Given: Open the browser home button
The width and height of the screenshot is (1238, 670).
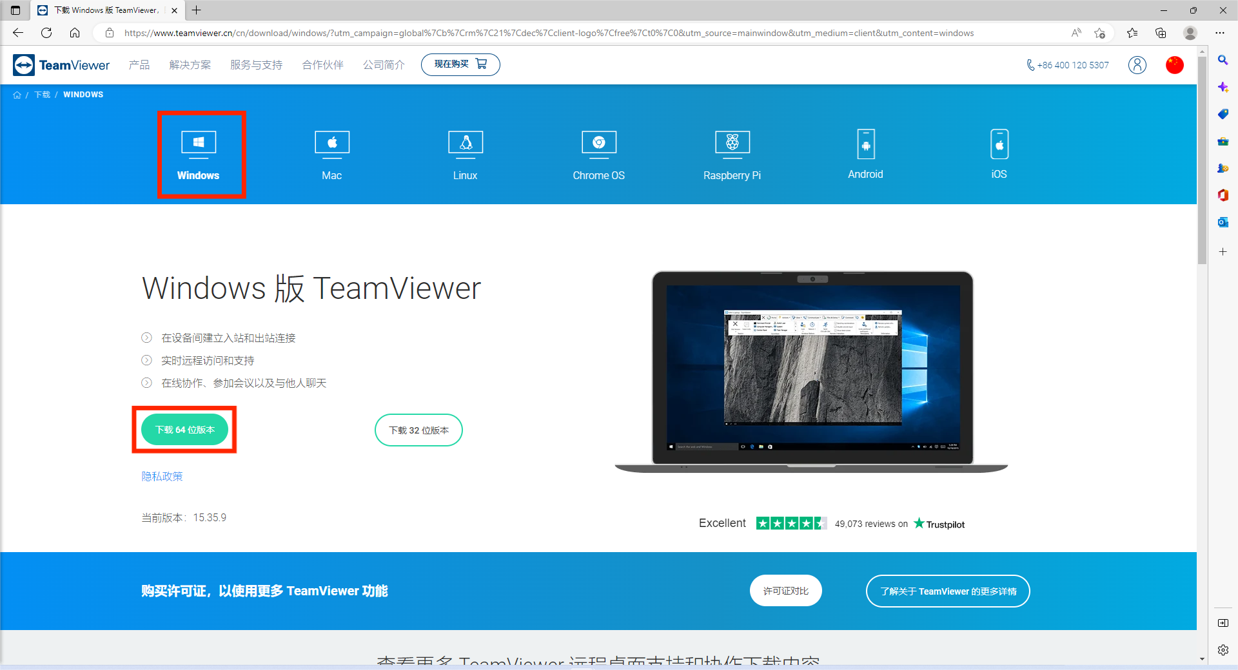Looking at the screenshot, I should point(75,33).
